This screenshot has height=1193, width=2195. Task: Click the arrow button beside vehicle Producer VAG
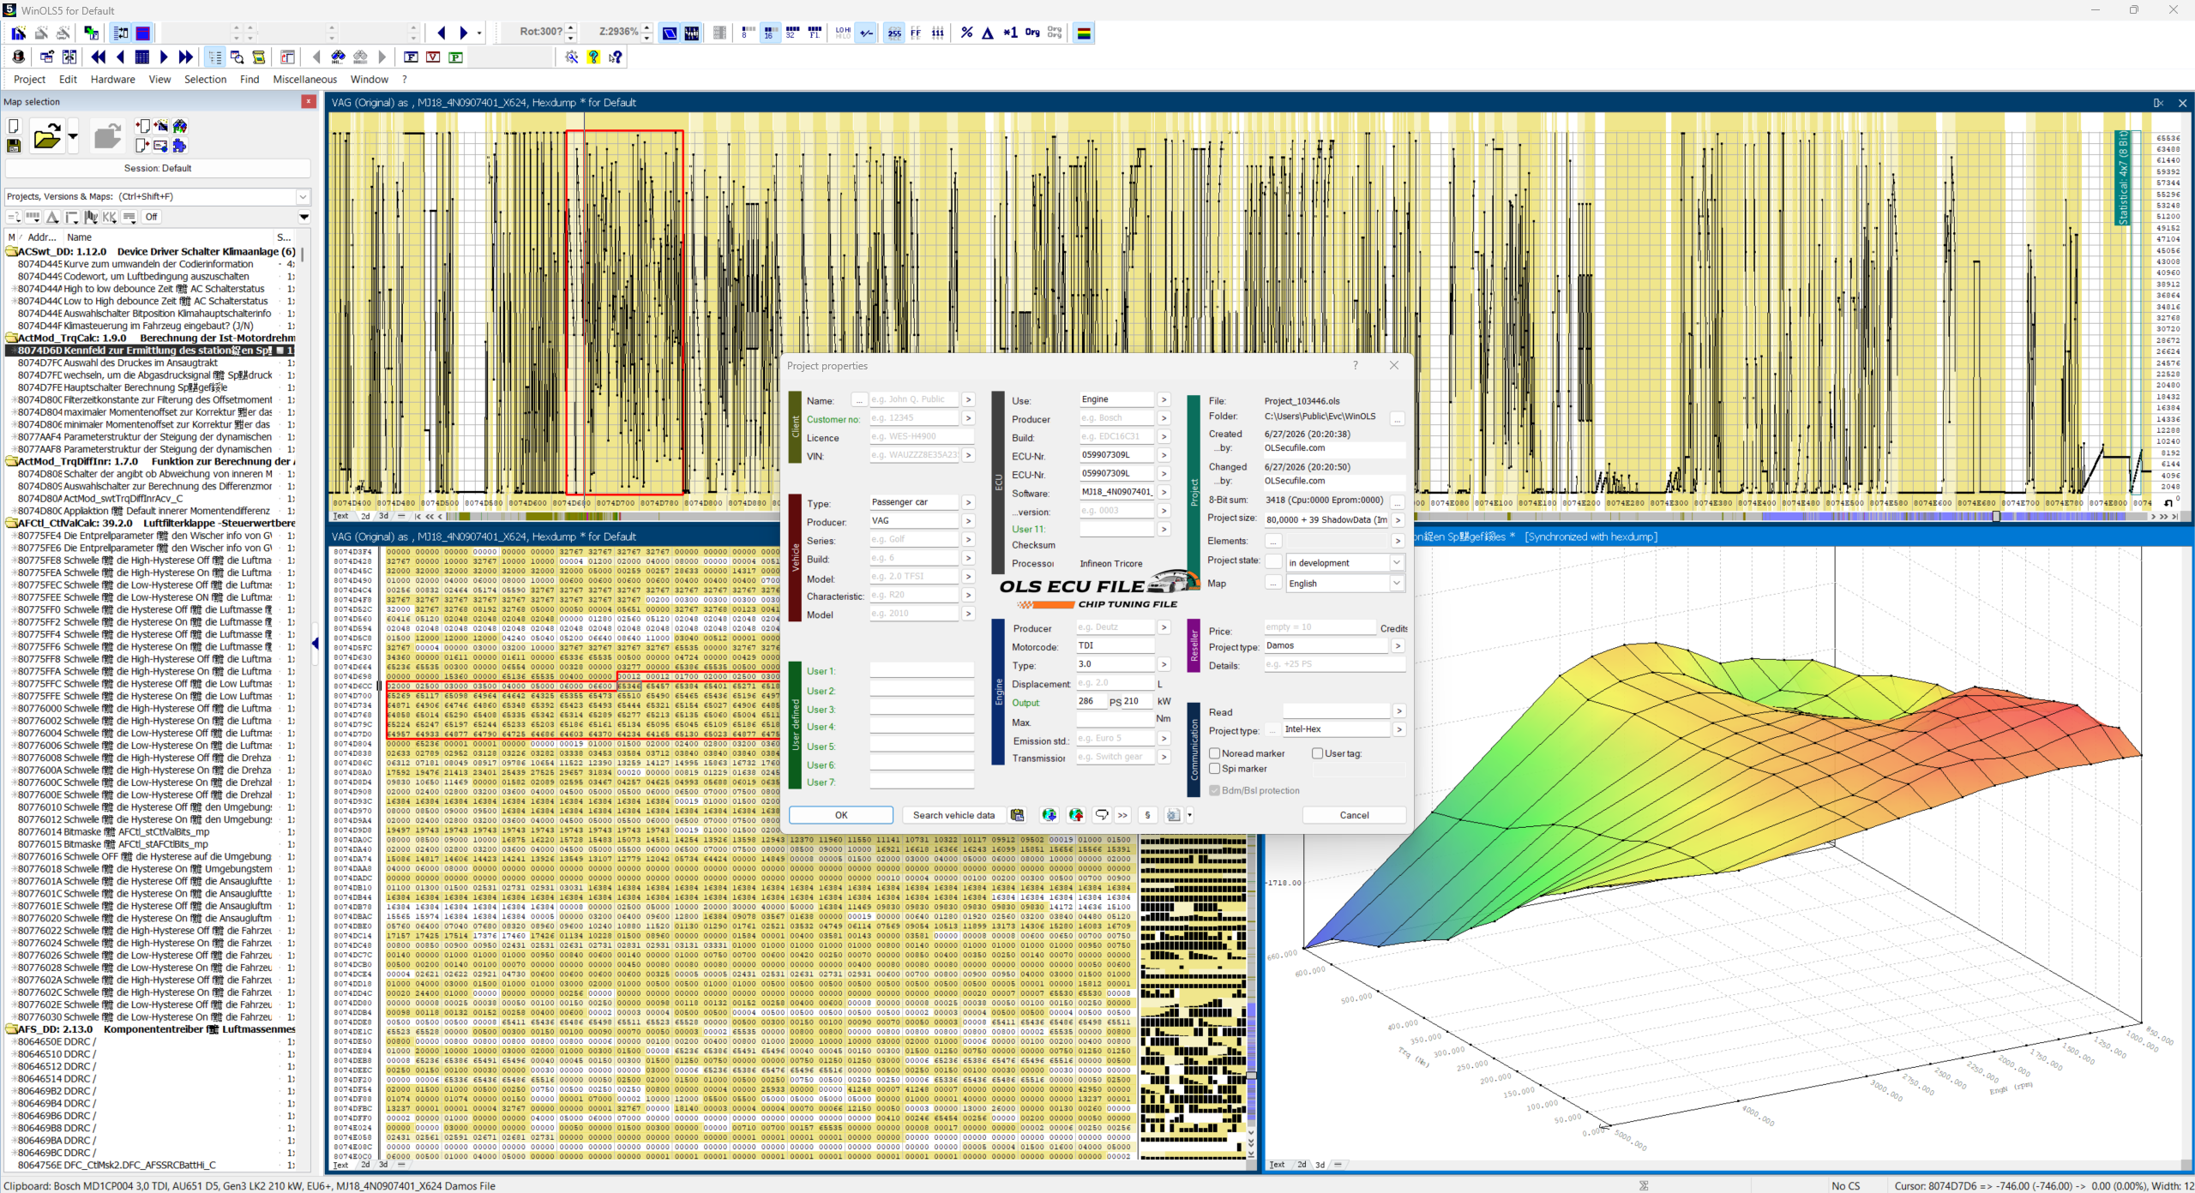click(x=968, y=521)
